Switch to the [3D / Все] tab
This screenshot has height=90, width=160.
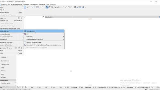pos(50,17)
